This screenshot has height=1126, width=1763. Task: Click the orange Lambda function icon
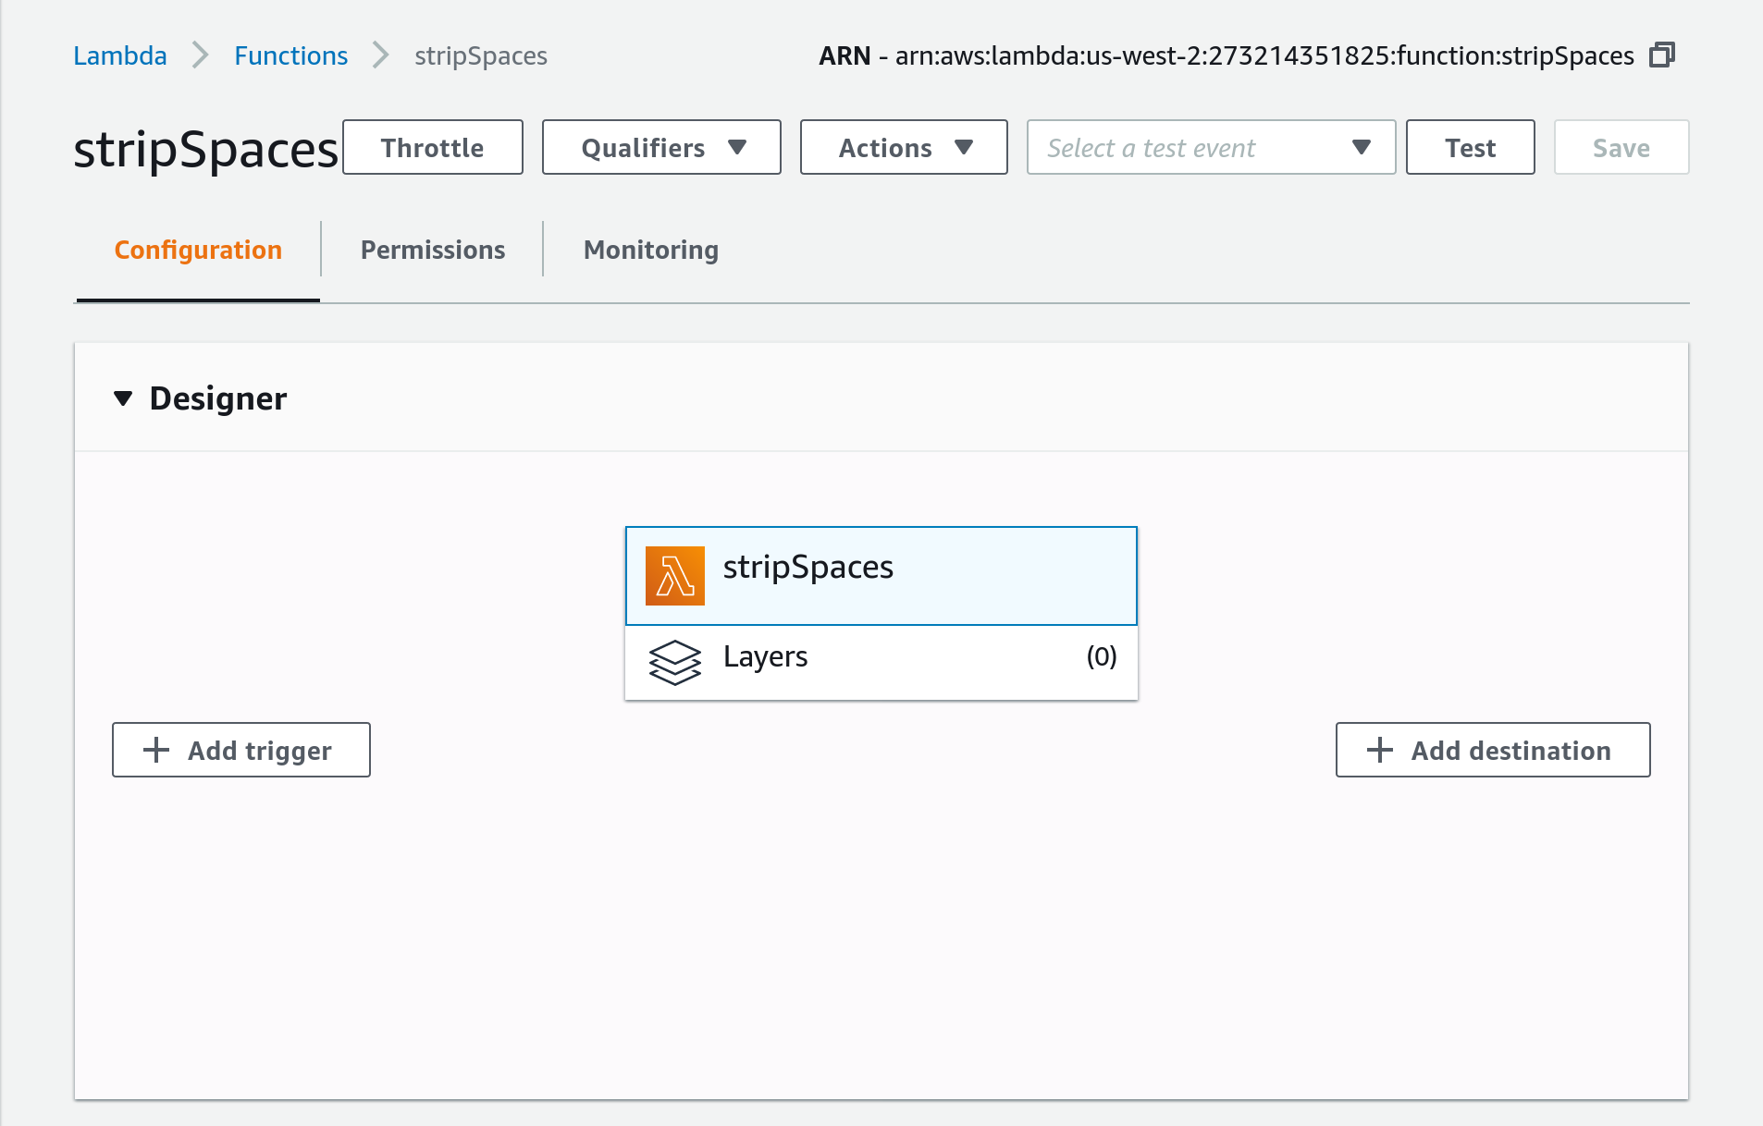click(674, 576)
